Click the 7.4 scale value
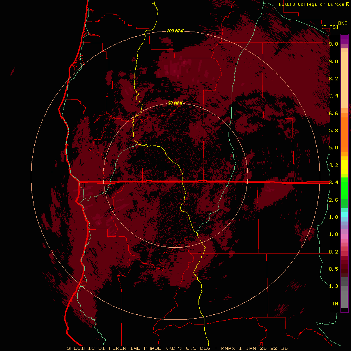The image size is (351, 351). (x=333, y=96)
